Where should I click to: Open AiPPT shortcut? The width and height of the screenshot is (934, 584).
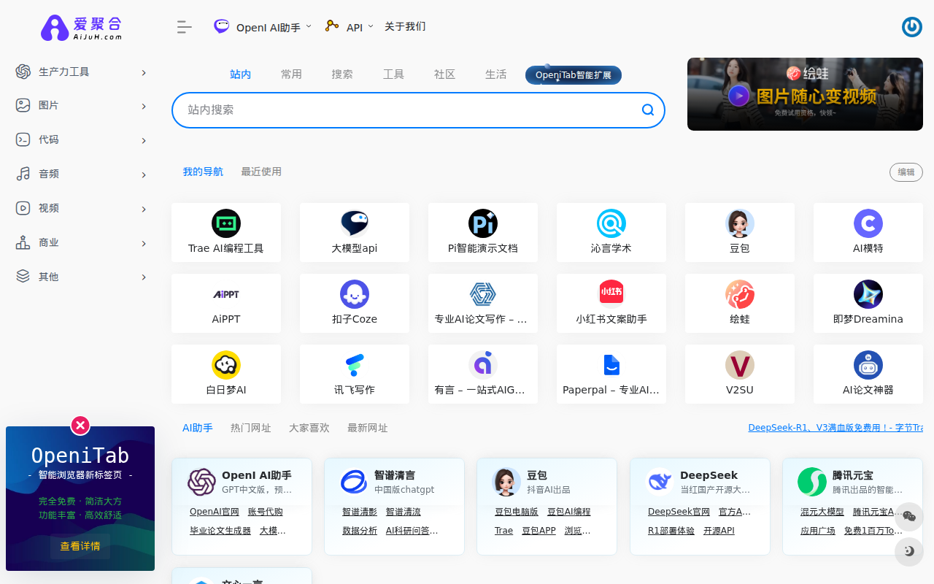click(x=226, y=303)
